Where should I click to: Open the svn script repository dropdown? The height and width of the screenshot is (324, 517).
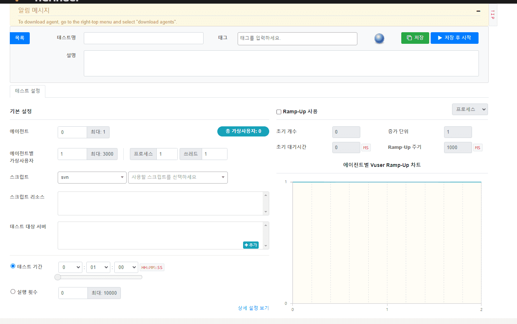click(92, 177)
